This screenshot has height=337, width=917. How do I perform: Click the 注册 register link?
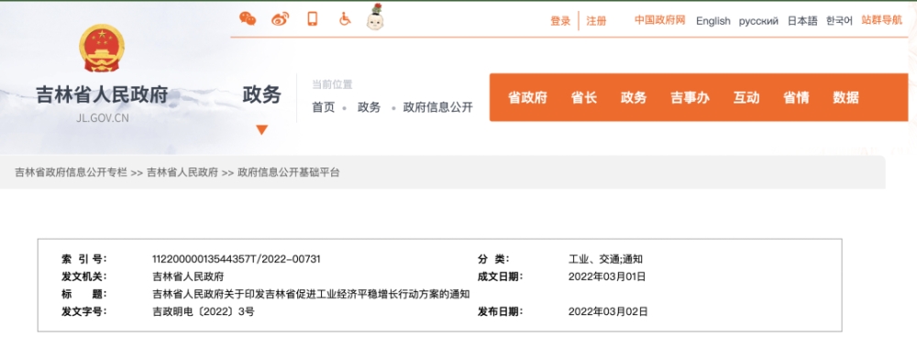click(x=597, y=21)
